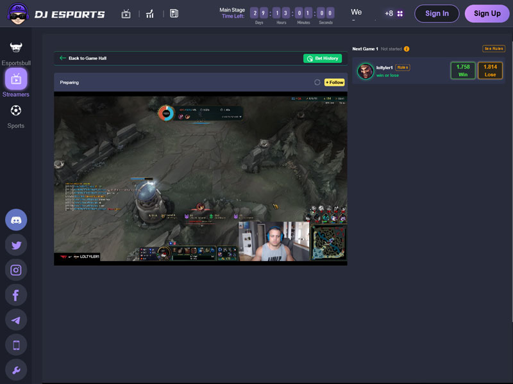The width and height of the screenshot is (513, 384).
Task: Go back to Game Hall
Action: pyautogui.click(x=83, y=58)
